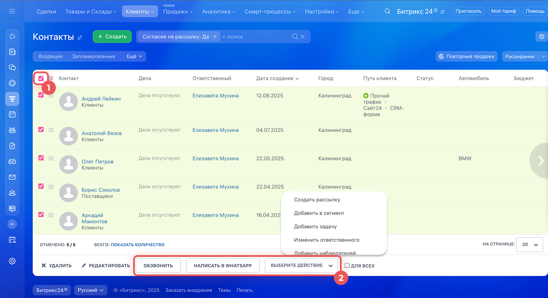Open contact Андрей Лейкин link

[x=101, y=99]
